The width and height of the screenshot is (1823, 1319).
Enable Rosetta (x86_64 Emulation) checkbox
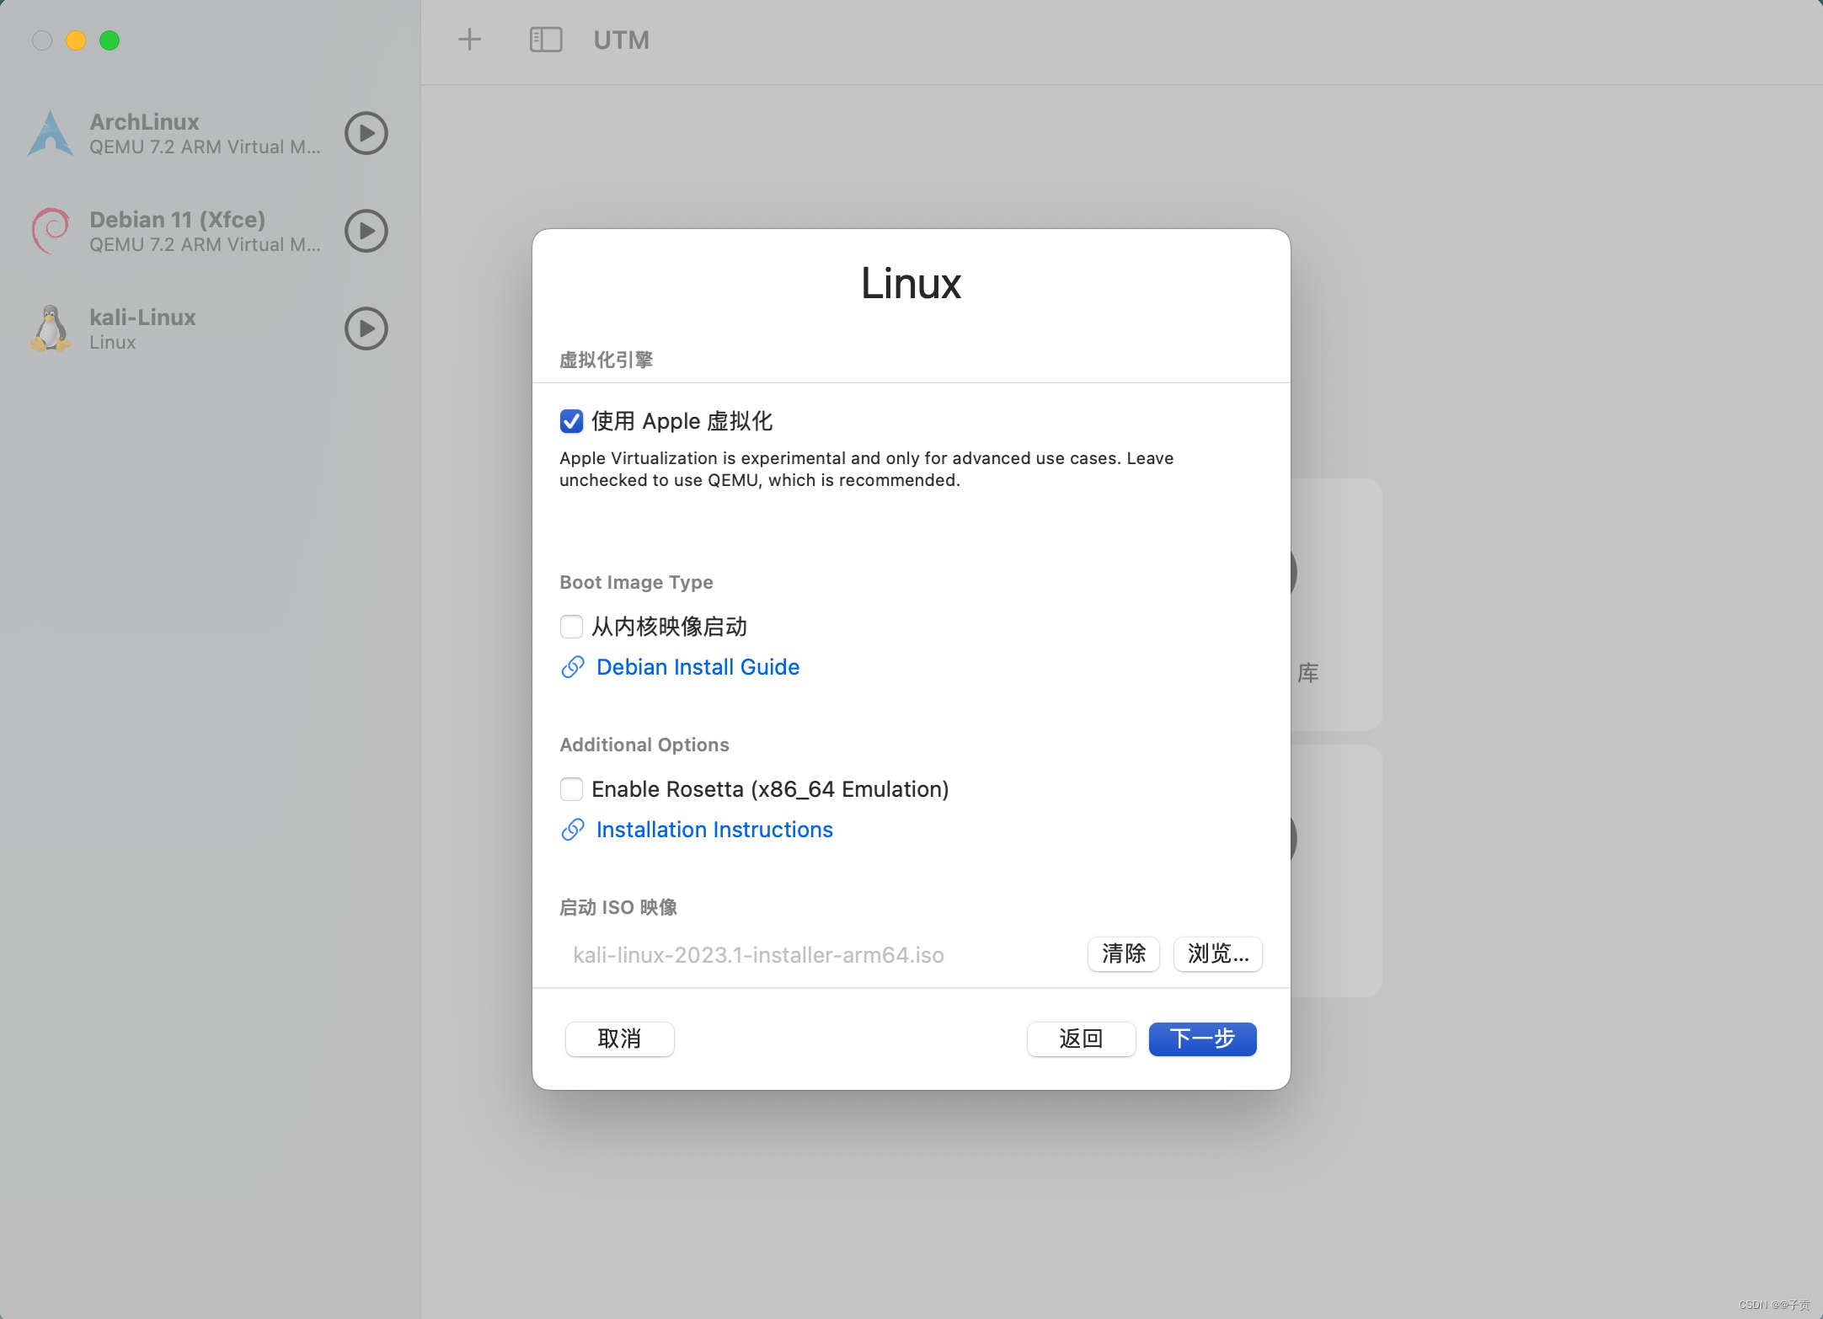571,789
